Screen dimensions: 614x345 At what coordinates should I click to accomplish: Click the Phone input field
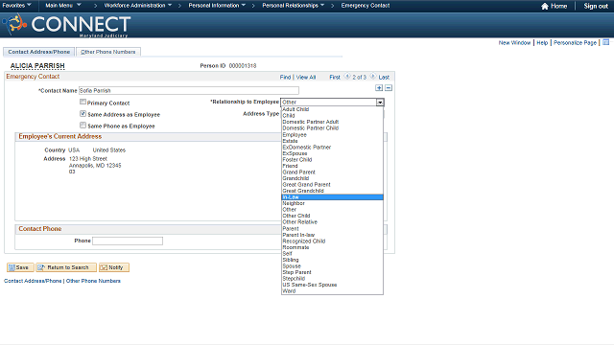[128, 241]
